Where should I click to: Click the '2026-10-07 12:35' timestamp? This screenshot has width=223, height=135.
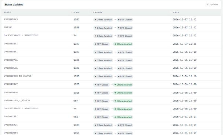pyautogui.click(x=185, y=44)
